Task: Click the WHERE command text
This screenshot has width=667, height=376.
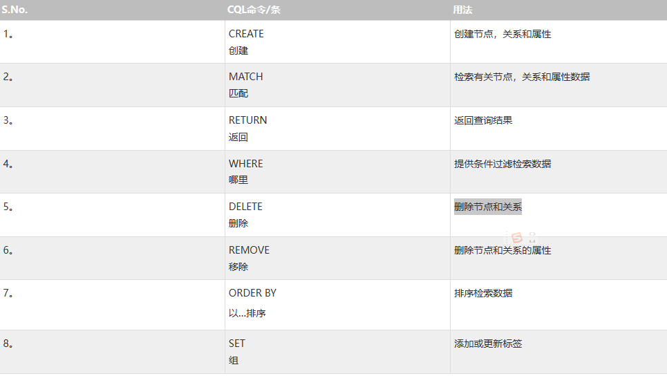Action: pos(245,164)
